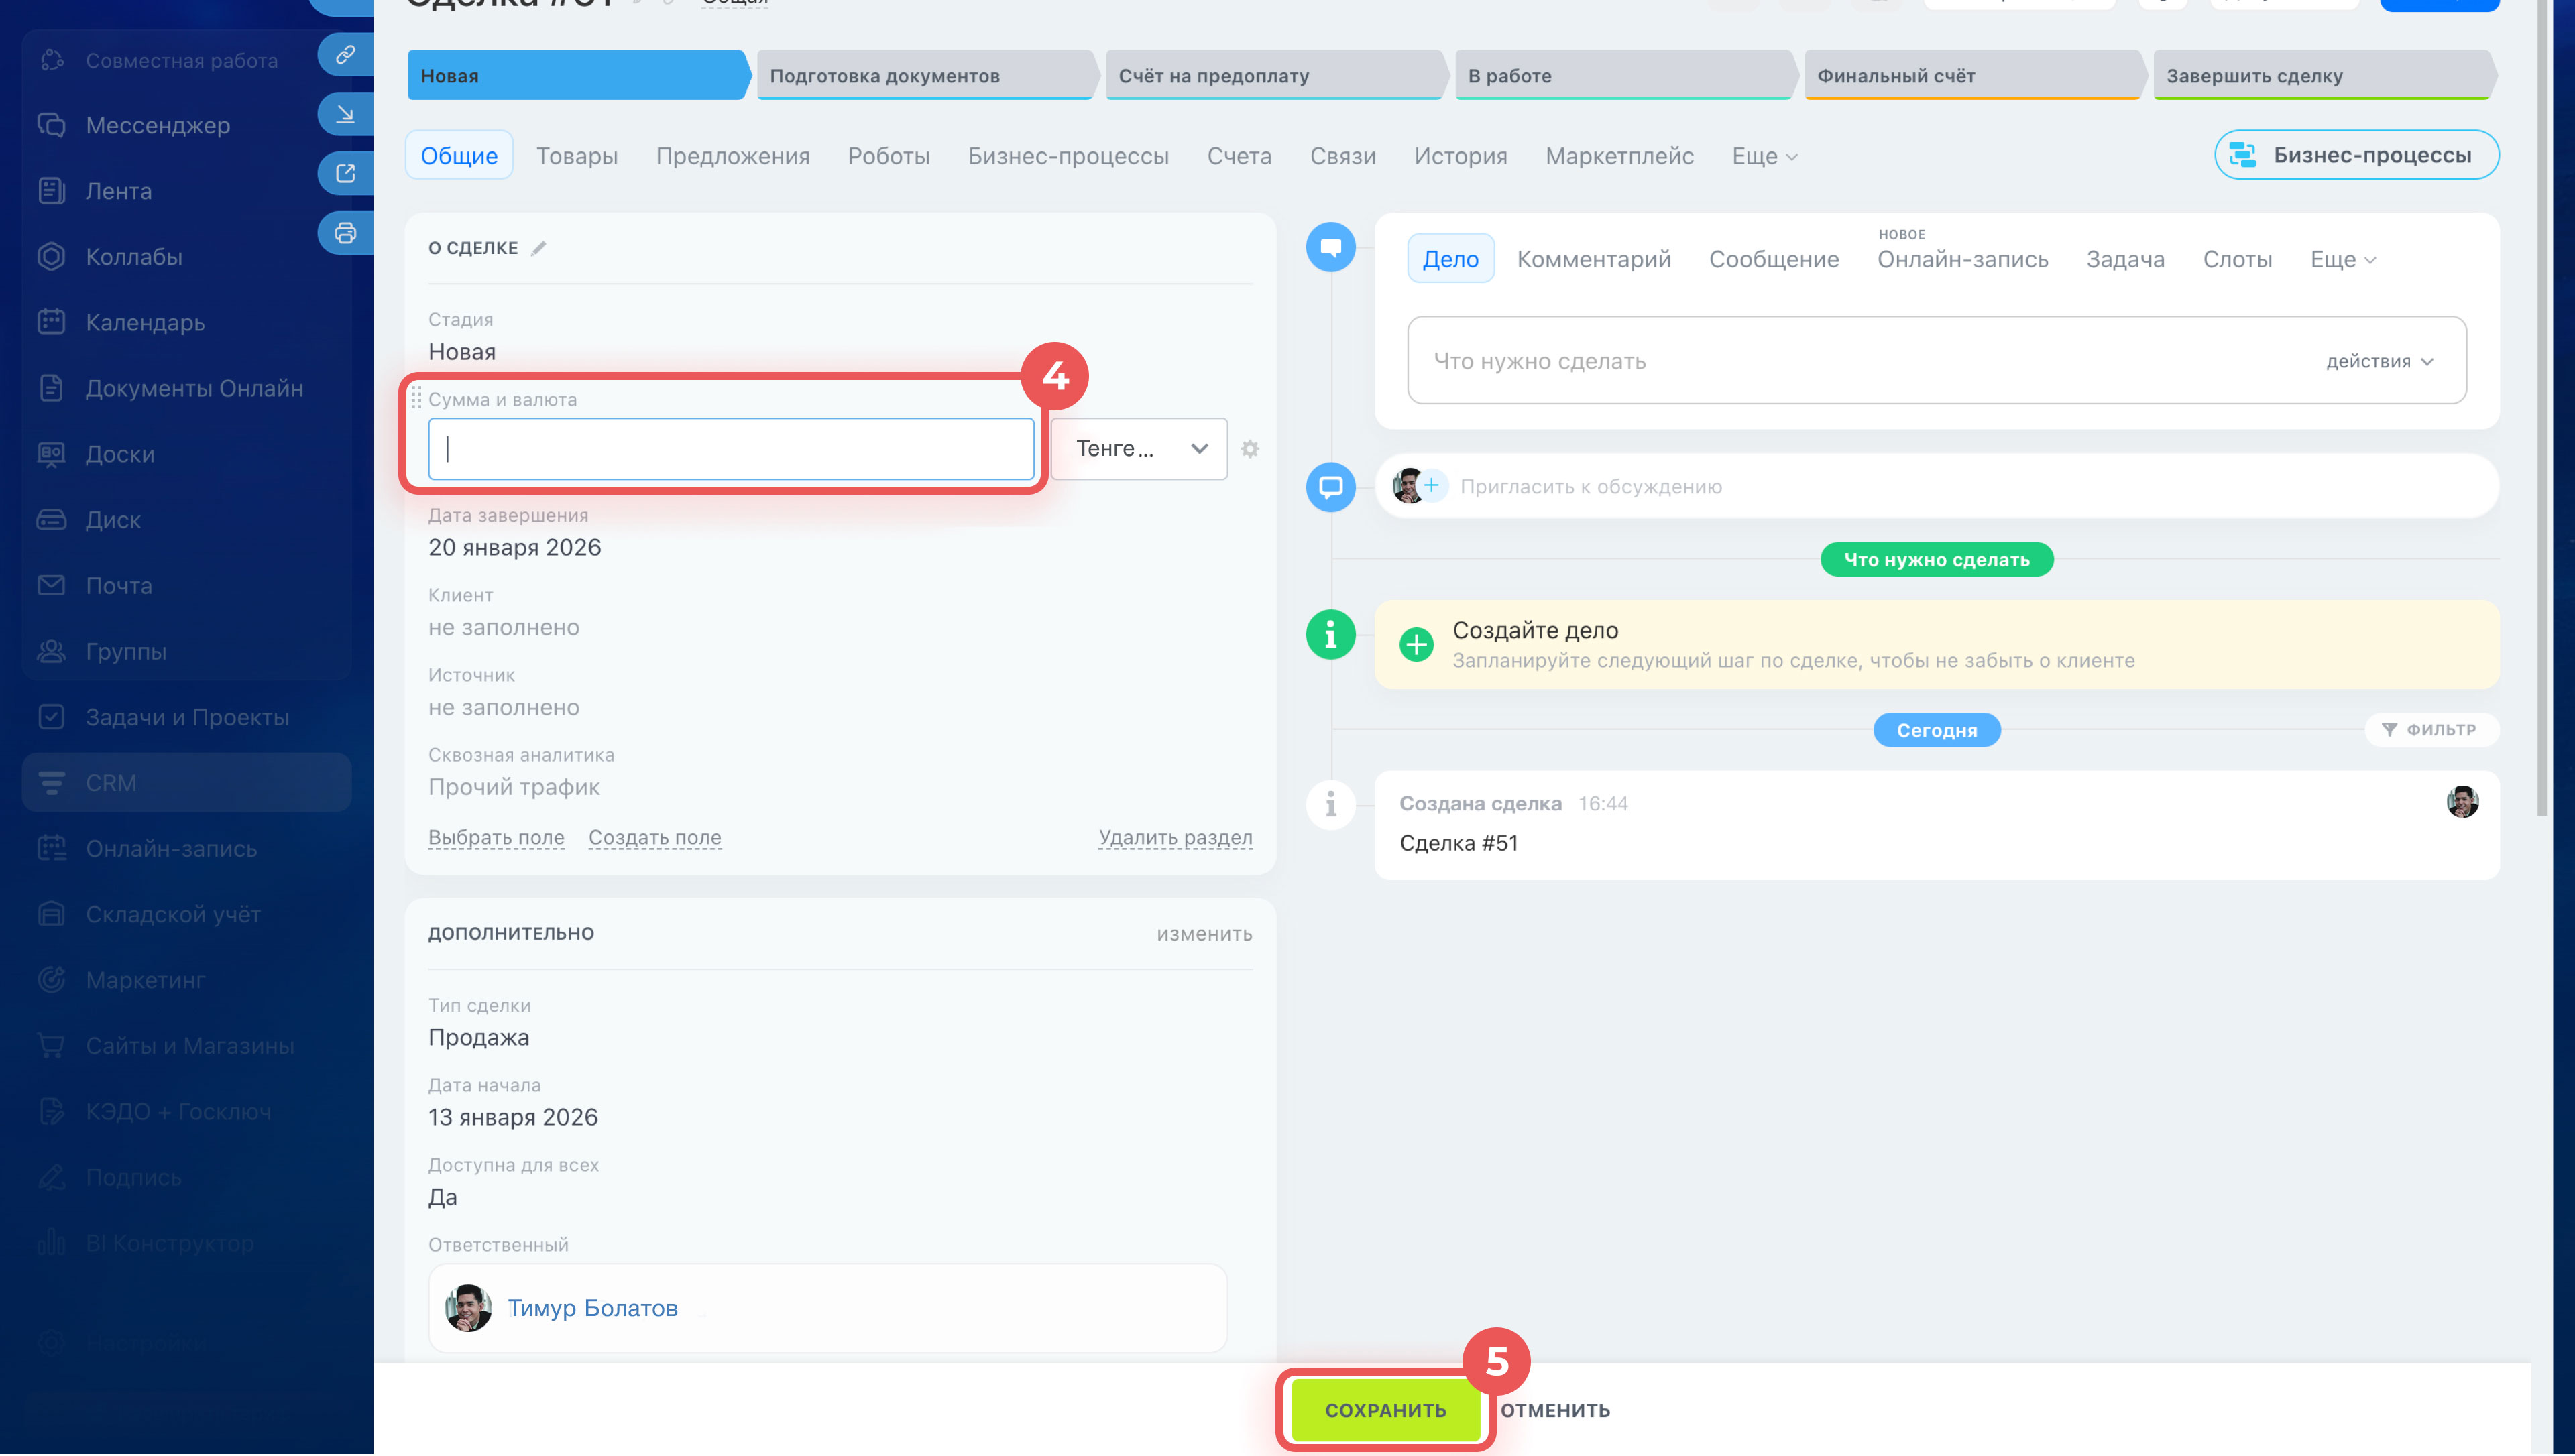The image size is (2575, 1456).
Task: Click the print icon button
Action: (345, 233)
